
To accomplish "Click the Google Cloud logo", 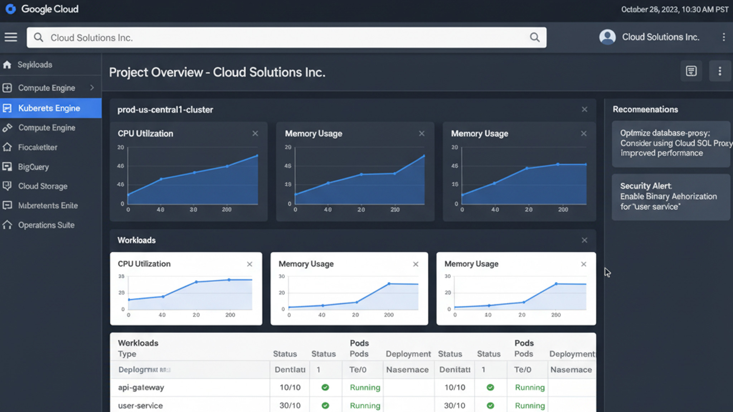I will click(x=11, y=9).
